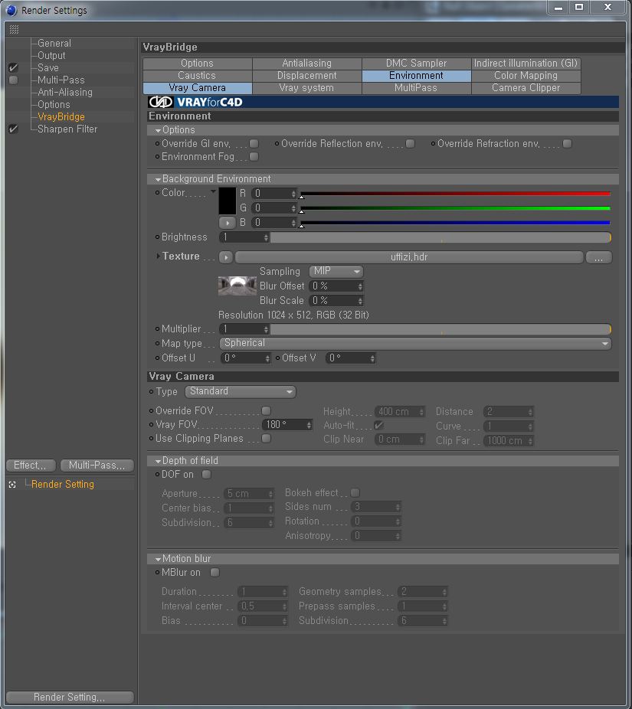
Task: Click the Offset U value field
Action: 246,358
